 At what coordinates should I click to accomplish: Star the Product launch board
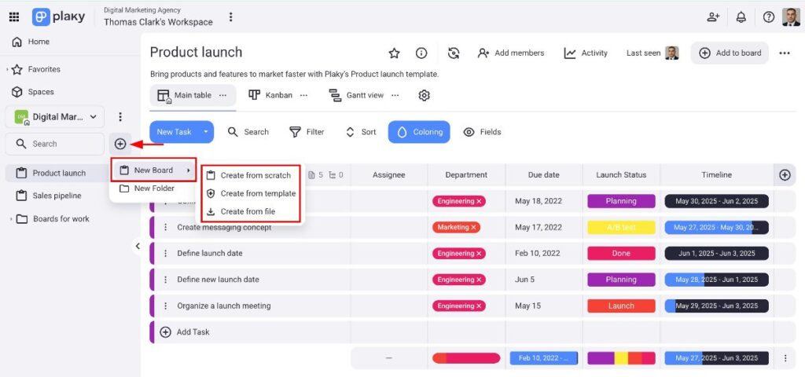pyautogui.click(x=394, y=53)
